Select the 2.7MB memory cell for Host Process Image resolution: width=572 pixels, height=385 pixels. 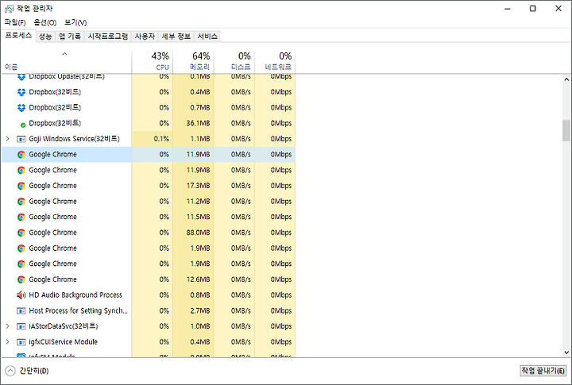point(193,311)
